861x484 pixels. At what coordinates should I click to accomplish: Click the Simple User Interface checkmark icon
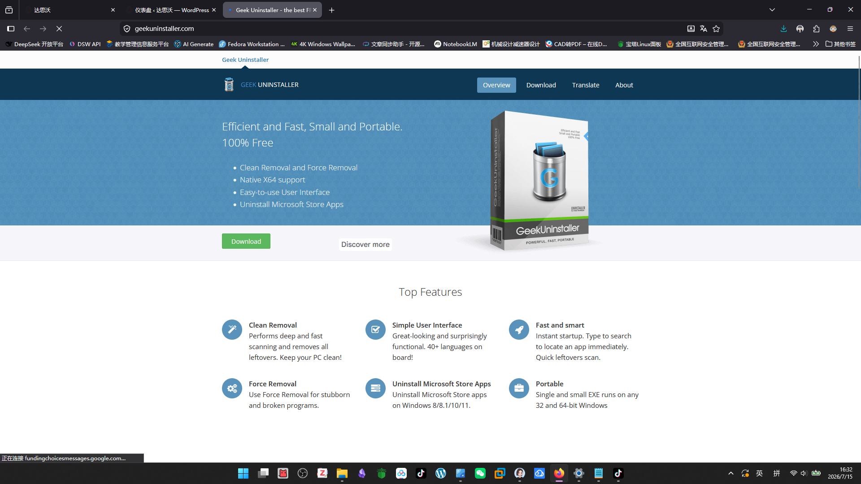pyautogui.click(x=375, y=330)
